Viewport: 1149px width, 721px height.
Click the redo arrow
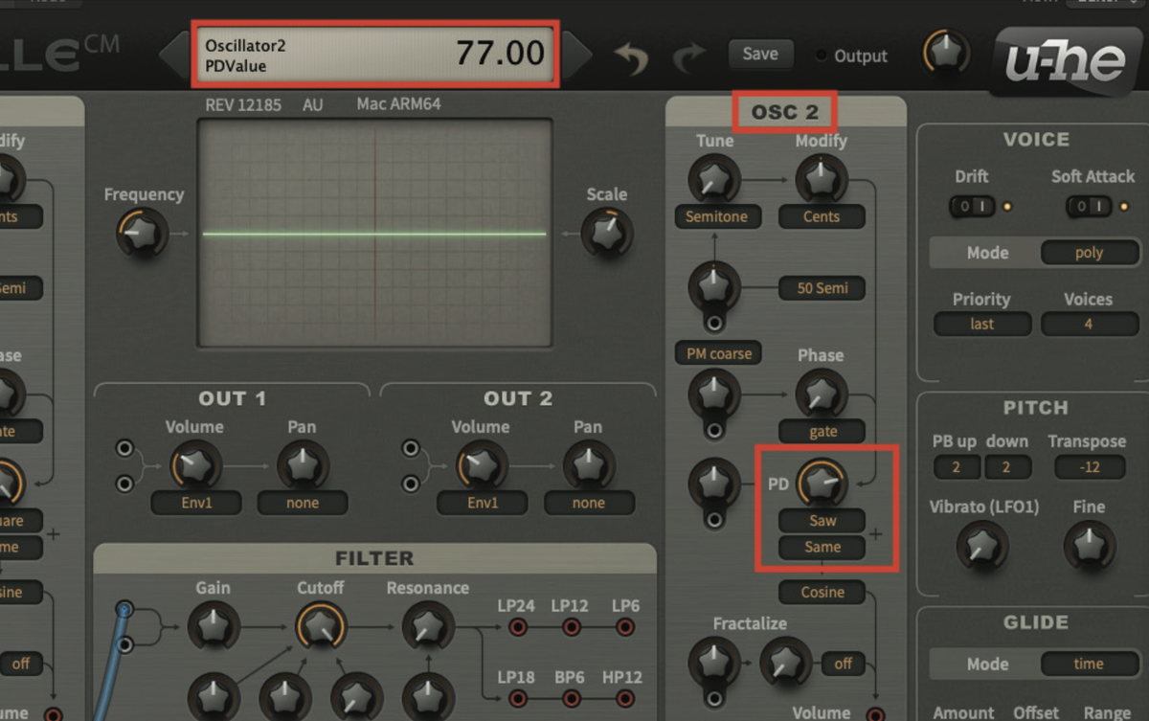point(689,56)
